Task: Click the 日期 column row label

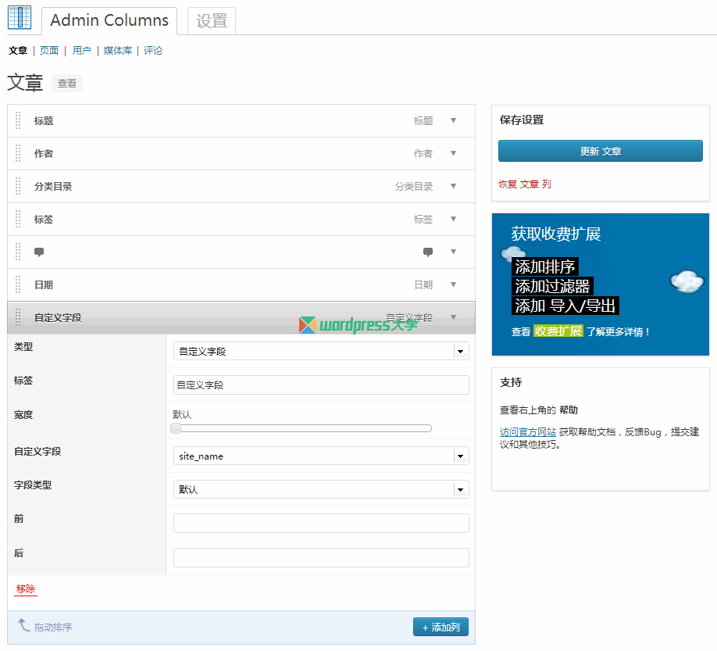Action: [x=44, y=285]
